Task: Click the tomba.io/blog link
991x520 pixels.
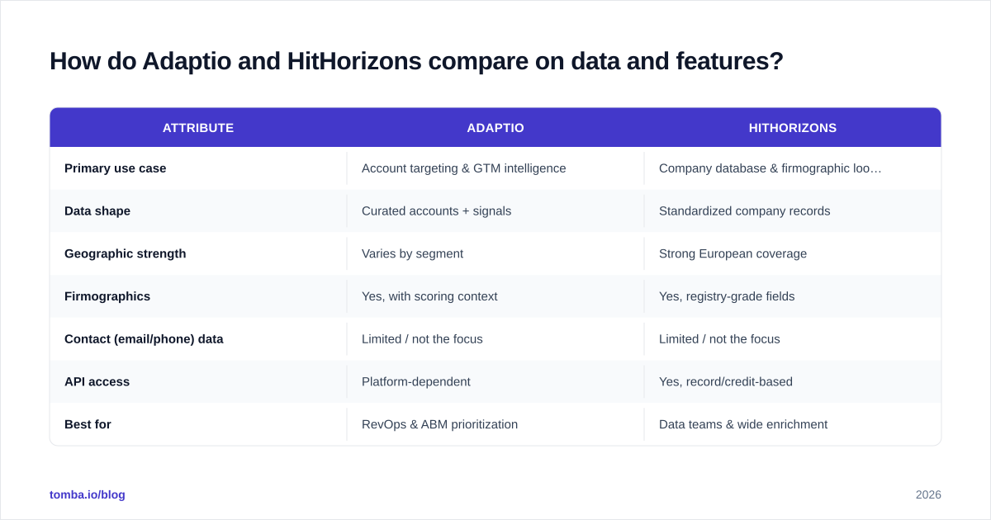Action: coord(88,494)
